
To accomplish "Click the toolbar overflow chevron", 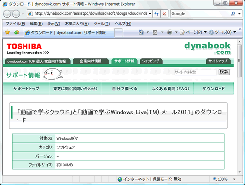I will point(240,29).
